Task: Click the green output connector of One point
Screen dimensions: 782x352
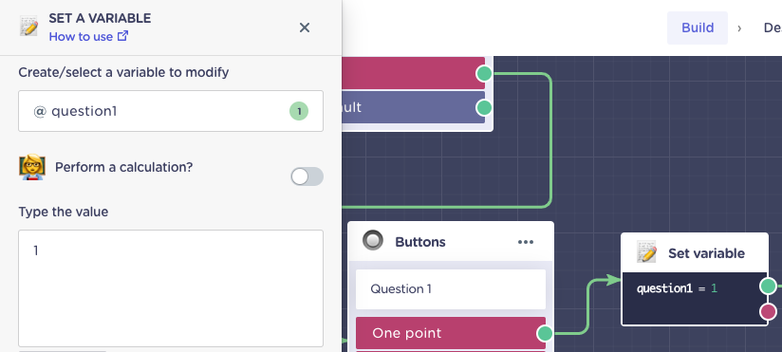Action: pos(545,333)
